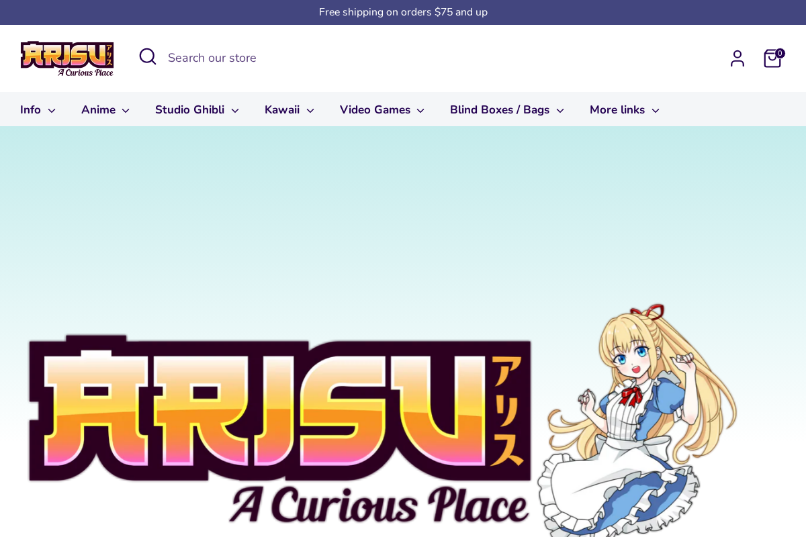806x537 pixels.
Task: Click the search magnifier icon
Action: coord(147,56)
